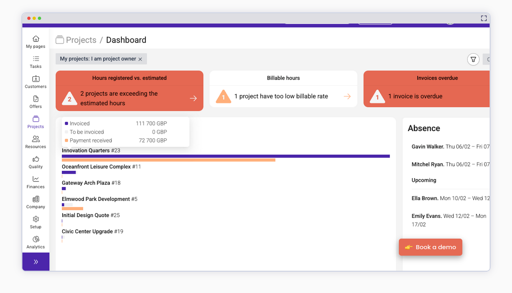Image resolution: width=512 pixels, height=293 pixels.
Task: Expand the sidebar using the chevron button
Action: pyautogui.click(x=35, y=261)
